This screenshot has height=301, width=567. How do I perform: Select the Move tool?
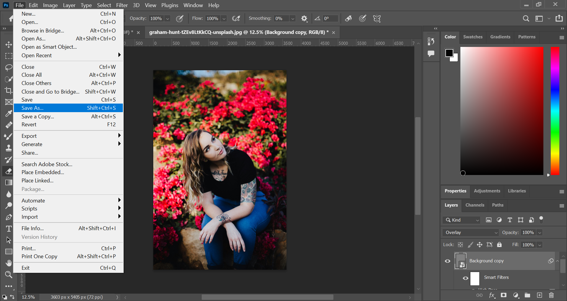coord(9,45)
